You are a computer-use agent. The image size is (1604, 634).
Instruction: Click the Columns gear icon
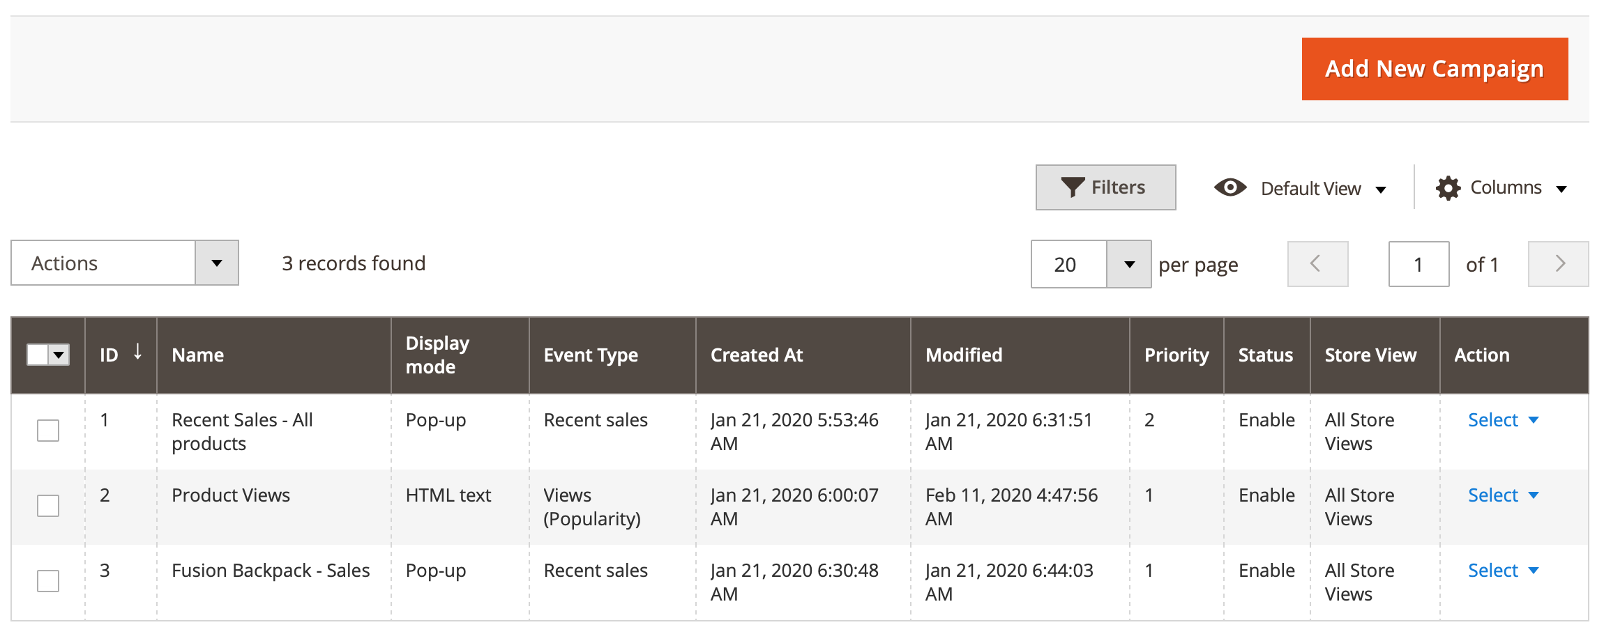[1448, 188]
